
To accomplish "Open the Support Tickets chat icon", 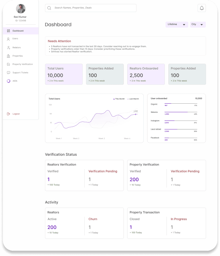I will pyautogui.click(x=8, y=72).
